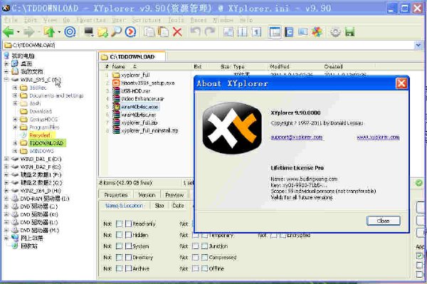Click the Undo arrow toolbar icon
Viewport: 427px width, 284px height.
tap(196, 31)
